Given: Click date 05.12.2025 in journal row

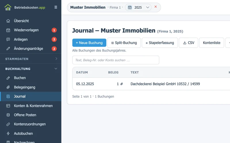Looking at the screenshot, I should pos(85,84).
